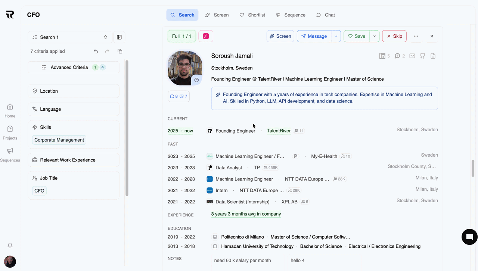Switch to the Search tab
478x271 pixels.
(182, 15)
